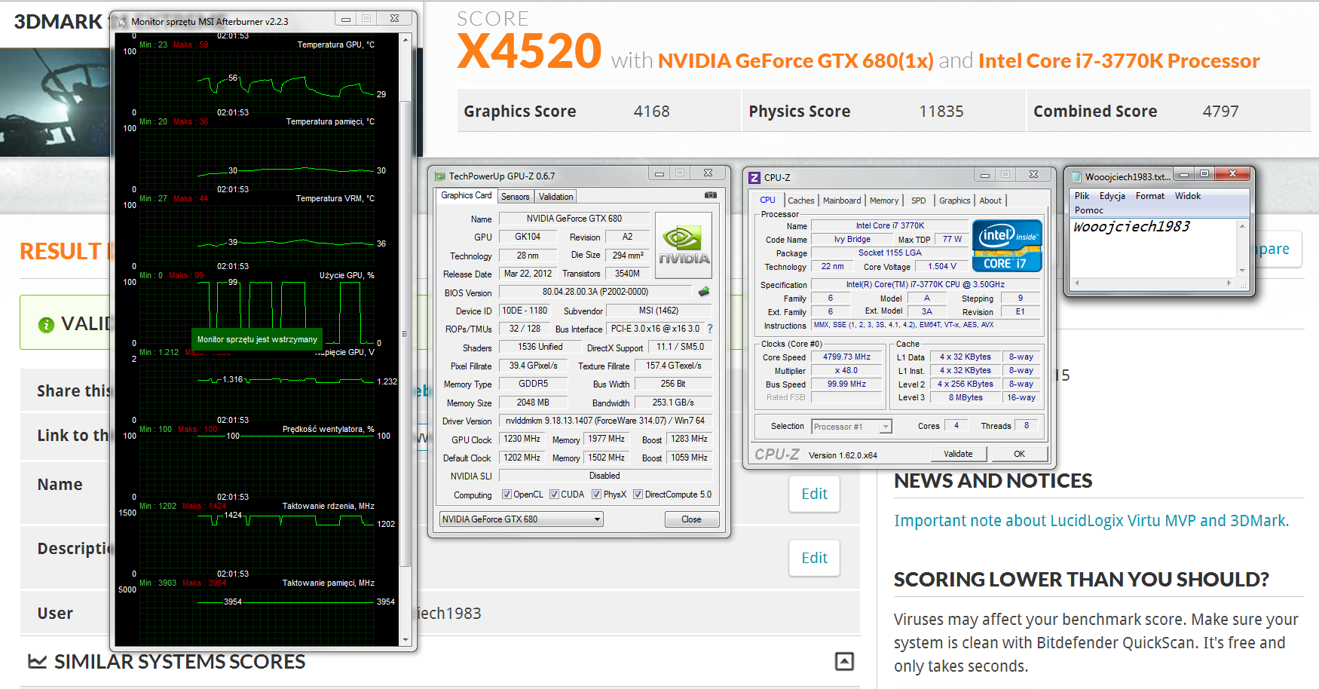Image resolution: width=1319 pixels, height=689 pixels.
Task: Click the Taktowanie rdzenia MHz graph
Action: (256, 543)
